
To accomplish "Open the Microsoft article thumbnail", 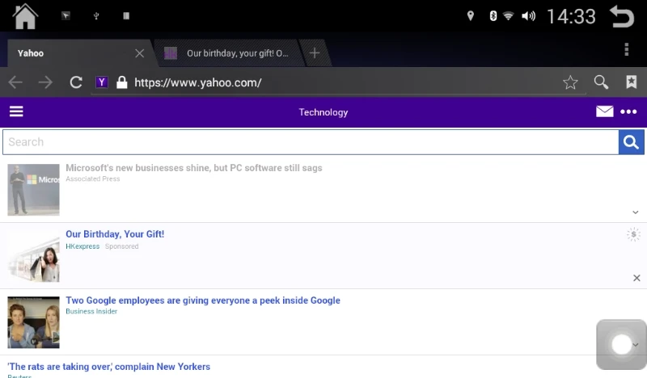I will [33, 190].
